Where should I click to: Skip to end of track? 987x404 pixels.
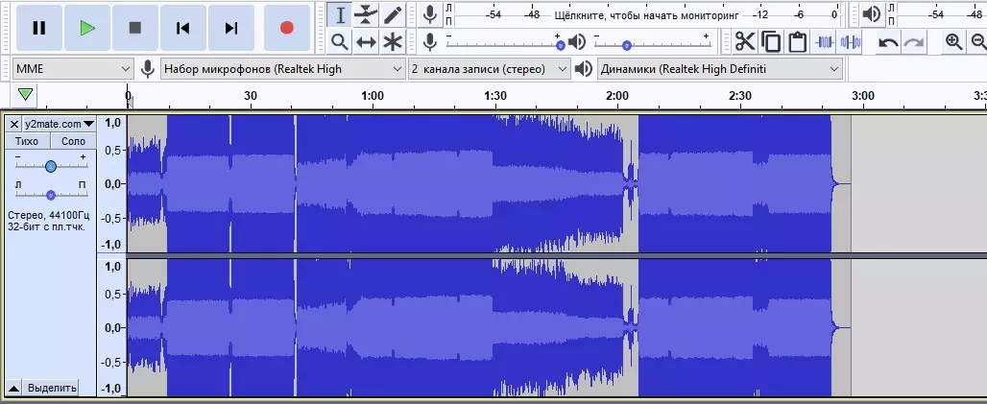(x=231, y=28)
